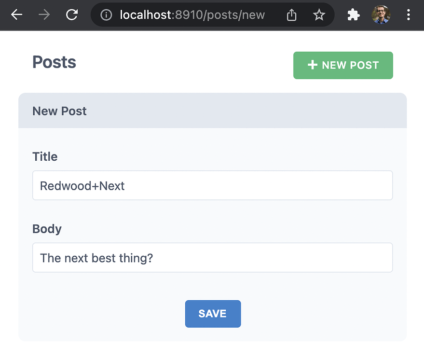424x362 pixels.
Task: Click the plus icon on NEW POST
Action: pyautogui.click(x=312, y=65)
